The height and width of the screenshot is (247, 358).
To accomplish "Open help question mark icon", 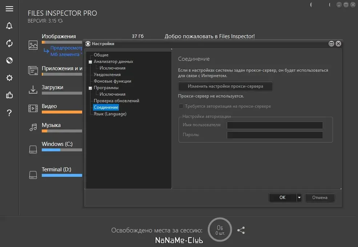I will point(9,113).
